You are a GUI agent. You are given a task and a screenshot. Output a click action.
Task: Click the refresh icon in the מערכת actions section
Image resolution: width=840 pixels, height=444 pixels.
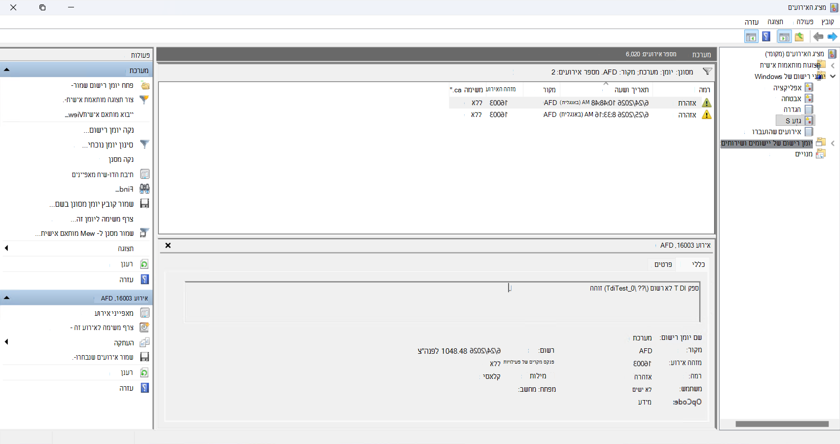(145, 264)
